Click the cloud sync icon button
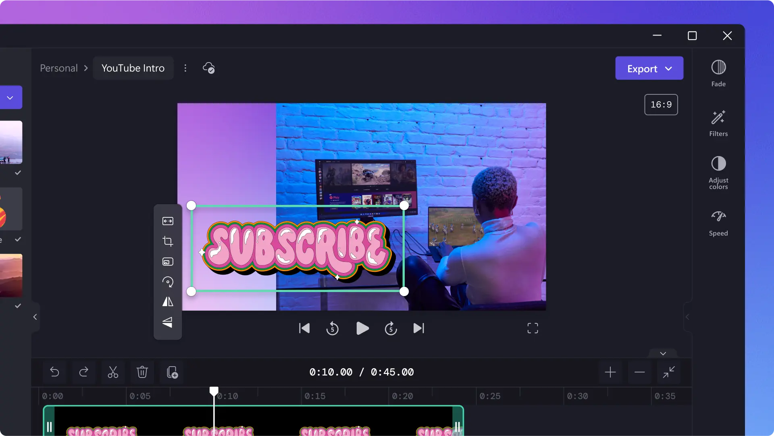 (x=208, y=67)
